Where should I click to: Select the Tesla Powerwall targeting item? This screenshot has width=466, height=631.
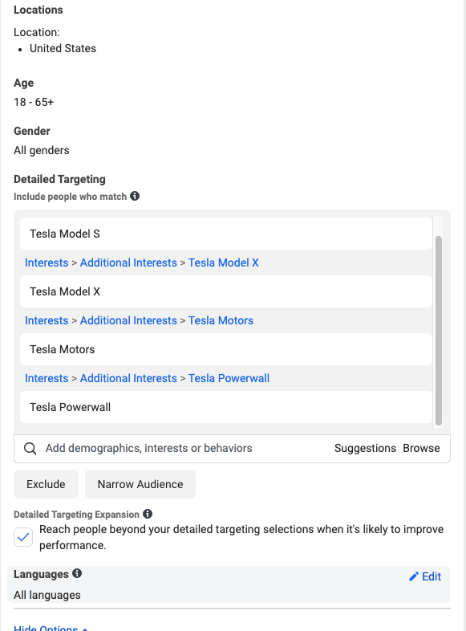(226, 407)
